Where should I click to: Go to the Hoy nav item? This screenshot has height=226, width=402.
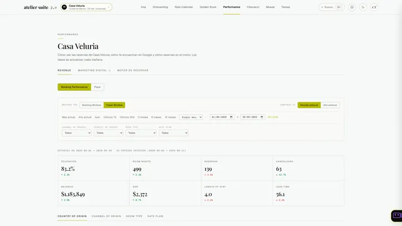pos(143,7)
